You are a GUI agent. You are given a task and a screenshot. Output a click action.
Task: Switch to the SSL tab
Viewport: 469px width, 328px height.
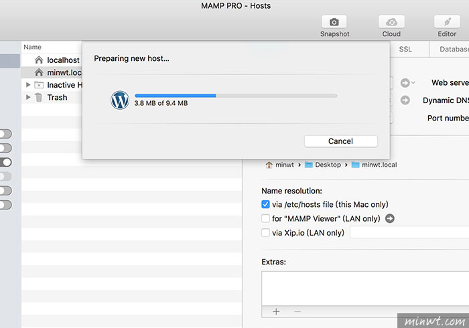click(405, 50)
